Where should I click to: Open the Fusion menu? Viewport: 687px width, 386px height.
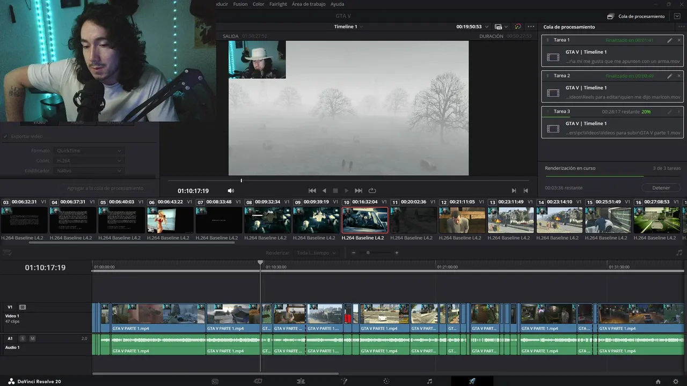240,4
